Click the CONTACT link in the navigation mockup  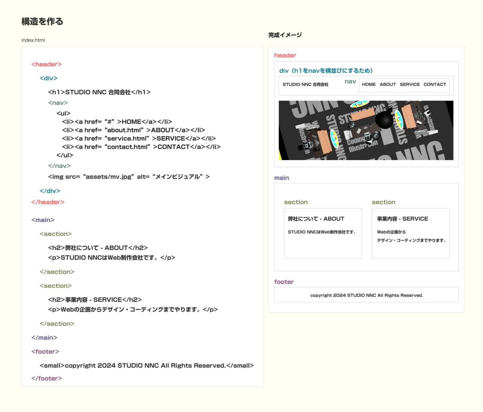(x=435, y=84)
